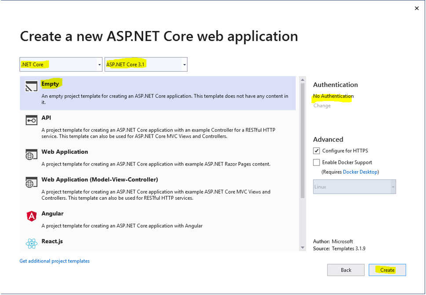Viewport: 426px width, 295px height.
Task: Click the Author: Microsoft text
Action: [333, 241]
